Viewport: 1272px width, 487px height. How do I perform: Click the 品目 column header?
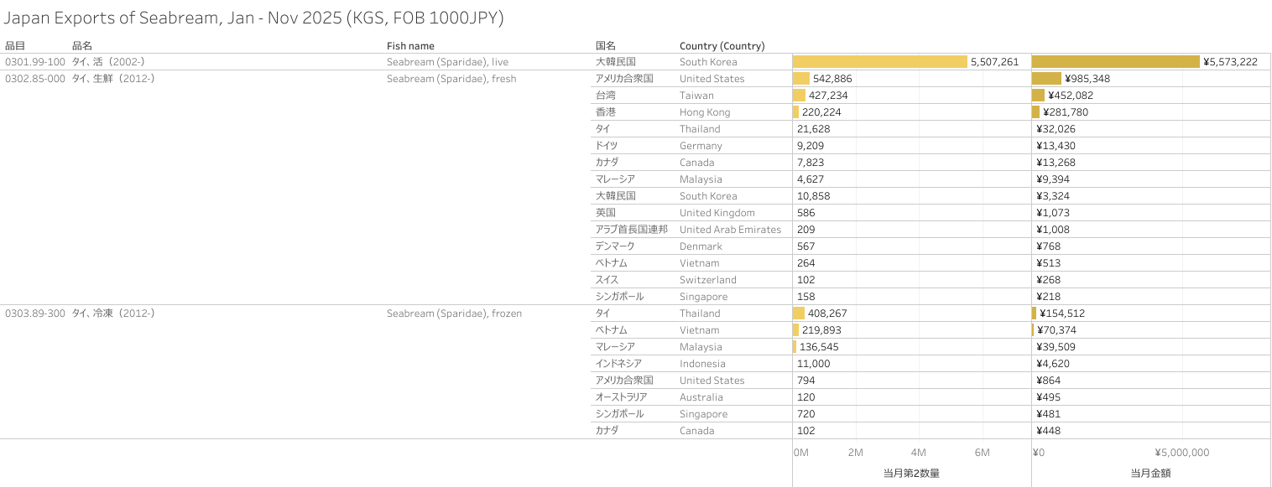click(x=15, y=46)
